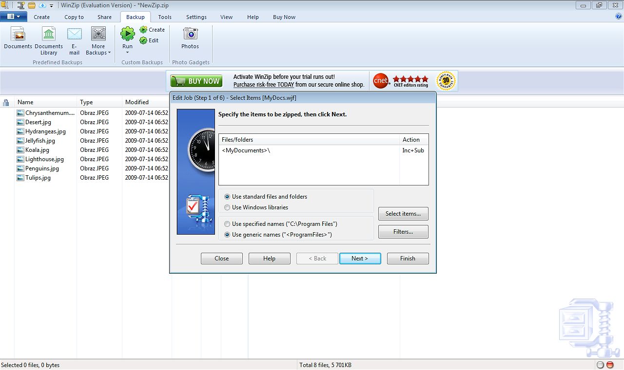
Task: Open the Photos gadget
Action: click(x=190, y=38)
